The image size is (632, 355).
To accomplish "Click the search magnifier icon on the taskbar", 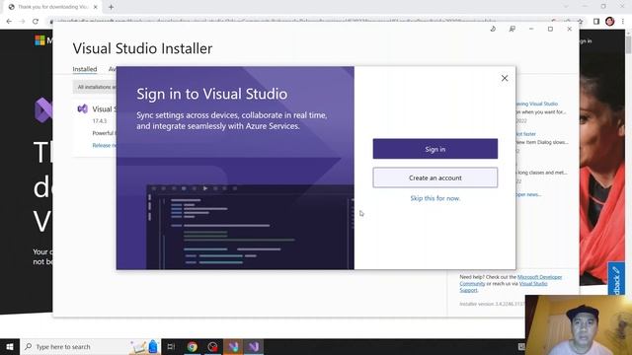I will [x=29, y=346].
